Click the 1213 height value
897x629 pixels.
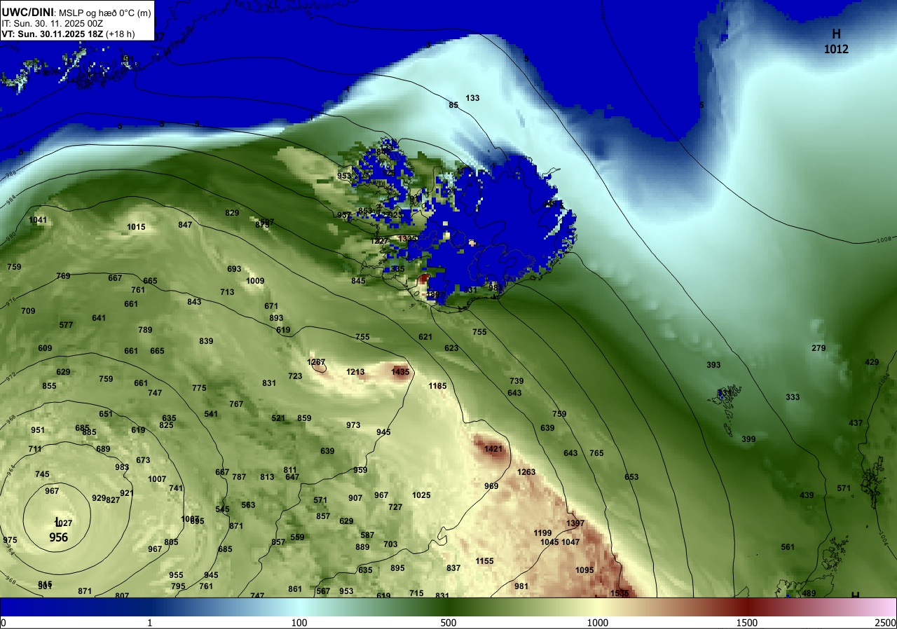355,372
